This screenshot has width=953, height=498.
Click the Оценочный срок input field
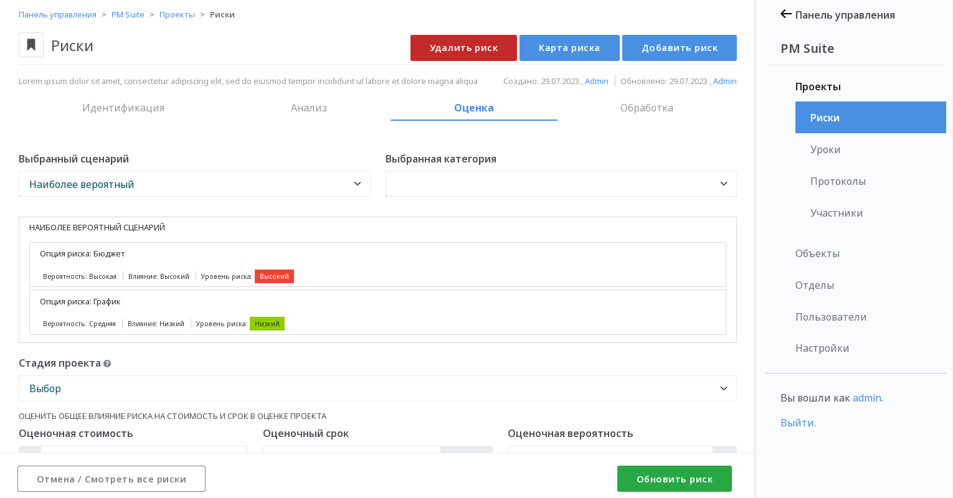pyautogui.click(x=352, y=449)
